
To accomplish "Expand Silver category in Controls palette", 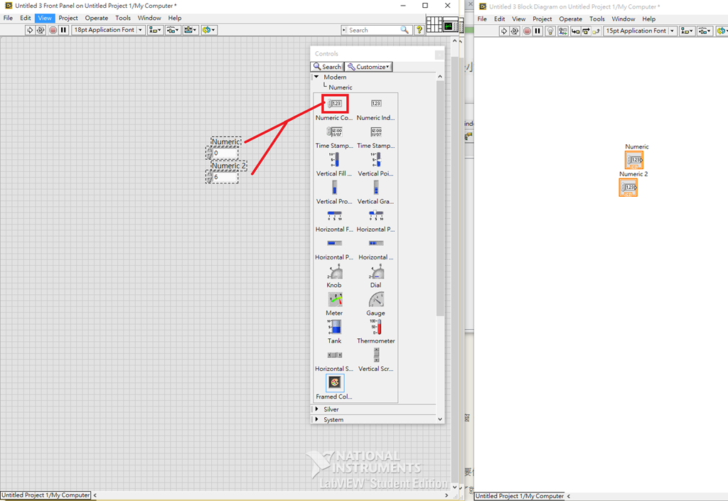I will (316, 409).
